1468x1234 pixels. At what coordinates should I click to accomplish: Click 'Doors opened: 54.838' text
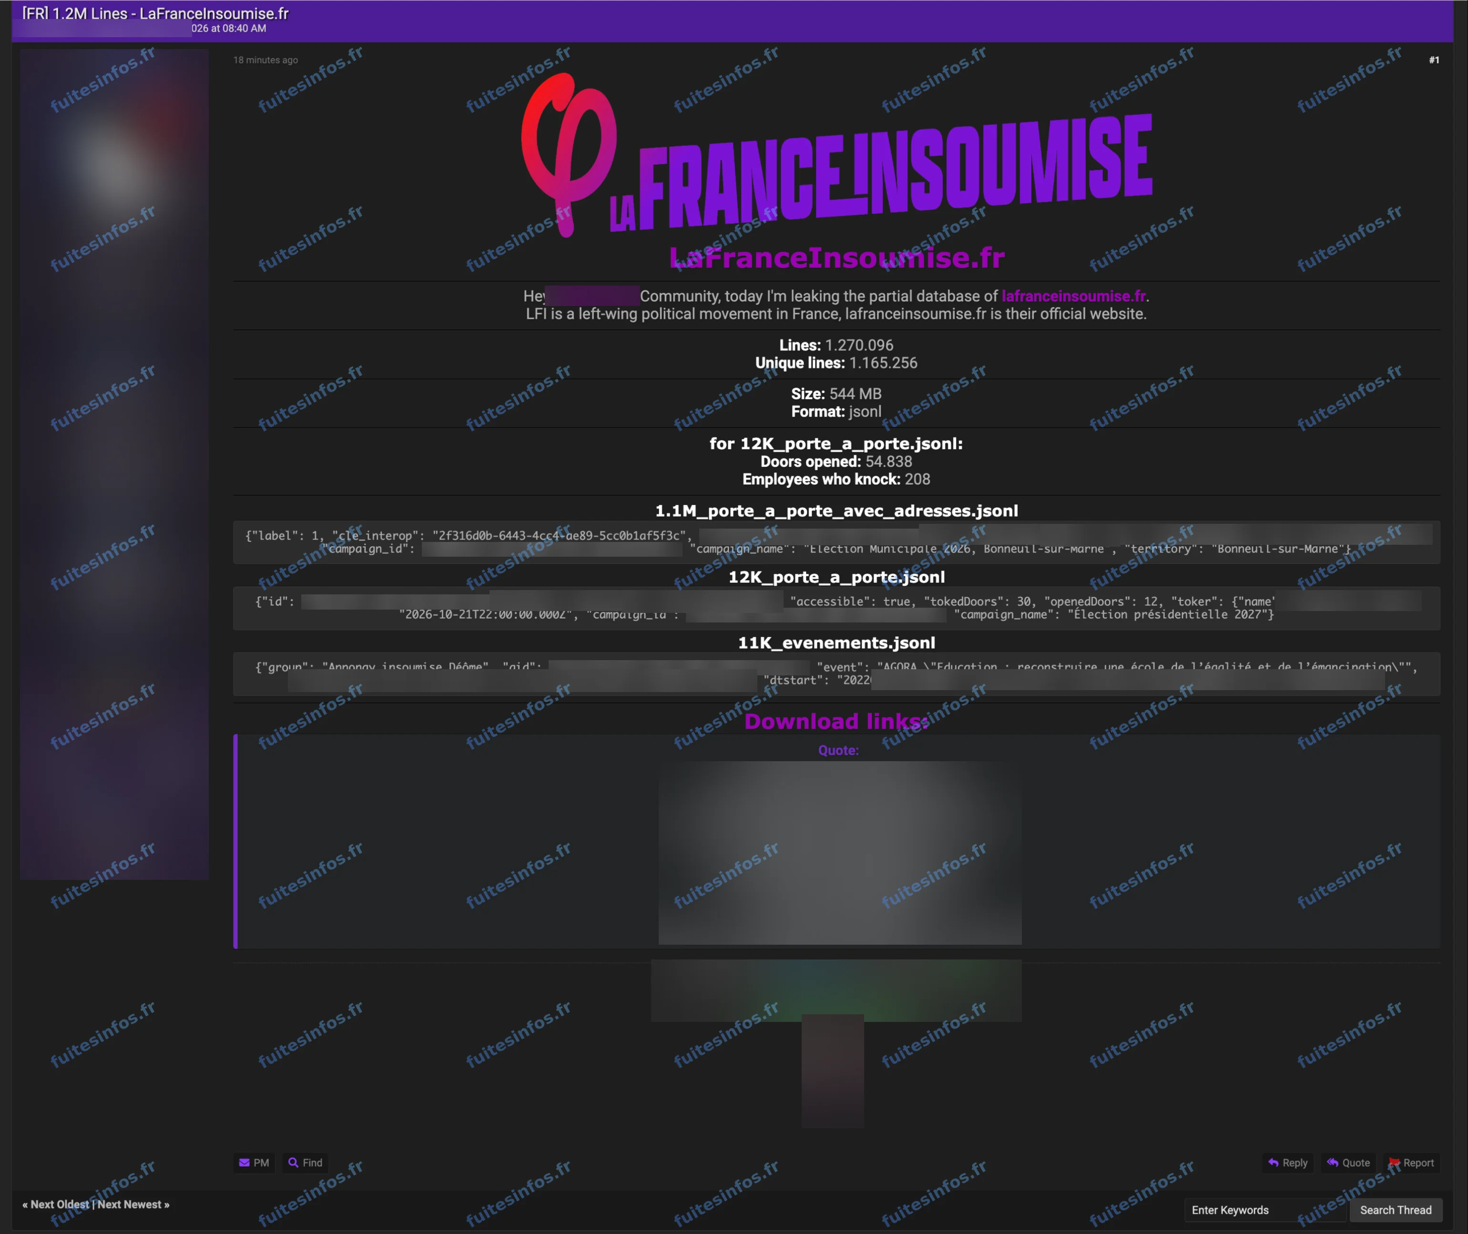tap(836, 462)
